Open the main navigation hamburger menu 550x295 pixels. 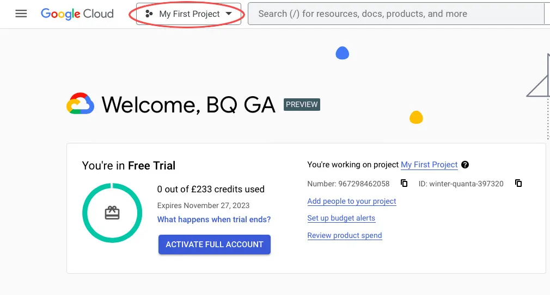[x=21, y=14]
